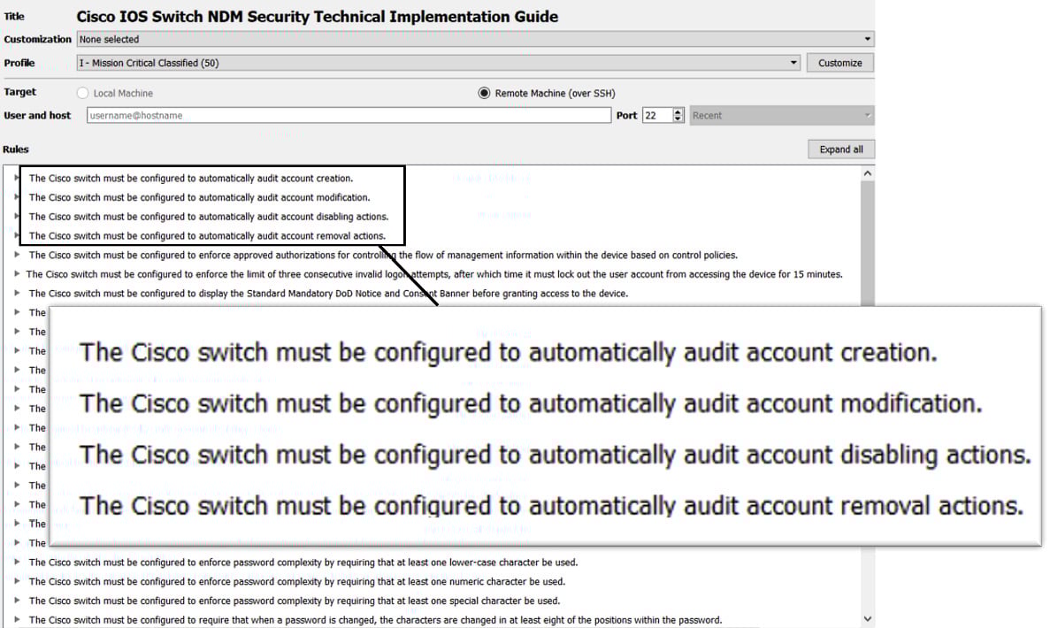
Task: Expand the Standard Mandatory DoD Notice banner rule
Action: 17,293
